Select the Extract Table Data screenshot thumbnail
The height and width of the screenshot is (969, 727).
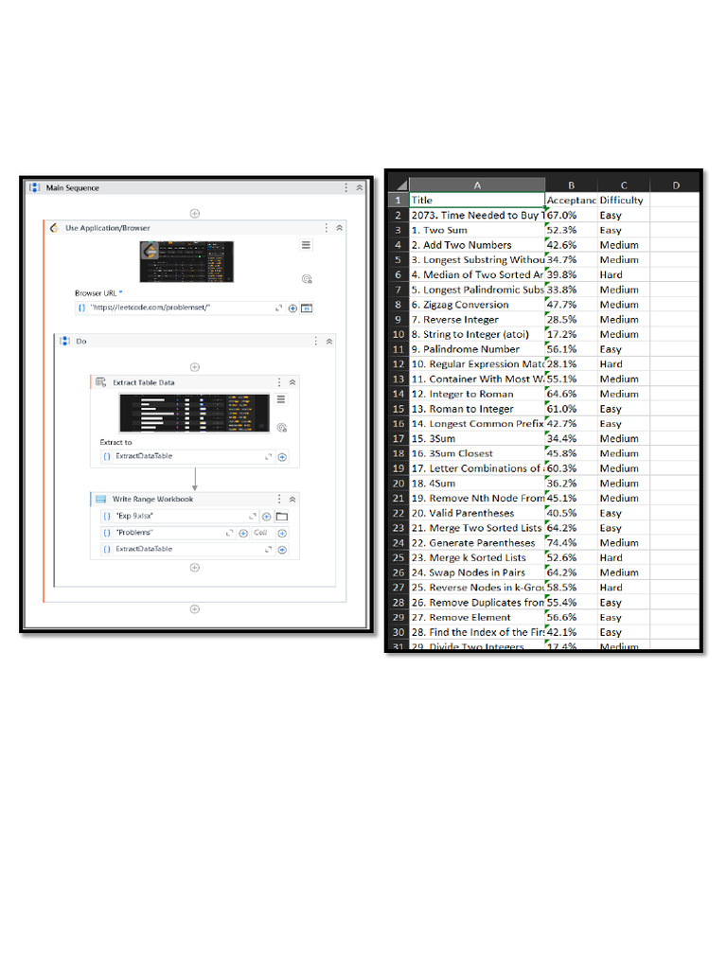(195, 413)
